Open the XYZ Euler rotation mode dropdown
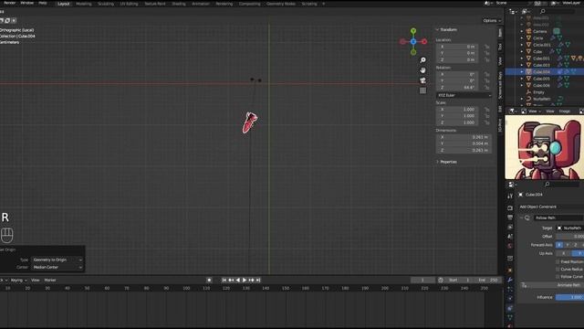This screenshot has width=584, height=329. pyautogui.click(x=464, y=95)
